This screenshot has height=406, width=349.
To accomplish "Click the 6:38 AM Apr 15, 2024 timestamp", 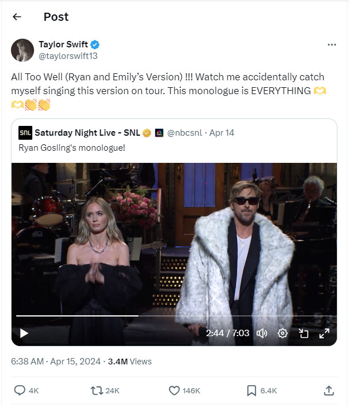I will click(x=55, y=362).
